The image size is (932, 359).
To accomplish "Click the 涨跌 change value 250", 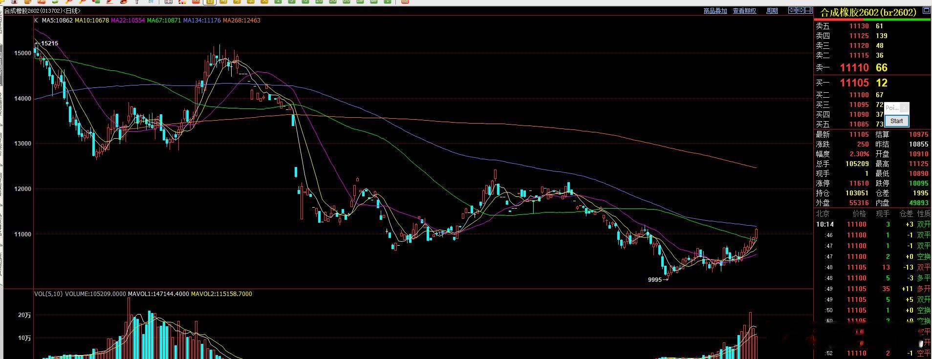I will [x=863, y=145].
